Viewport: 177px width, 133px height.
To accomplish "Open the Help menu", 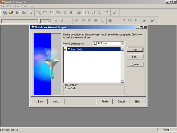I will tap(32, 6).
